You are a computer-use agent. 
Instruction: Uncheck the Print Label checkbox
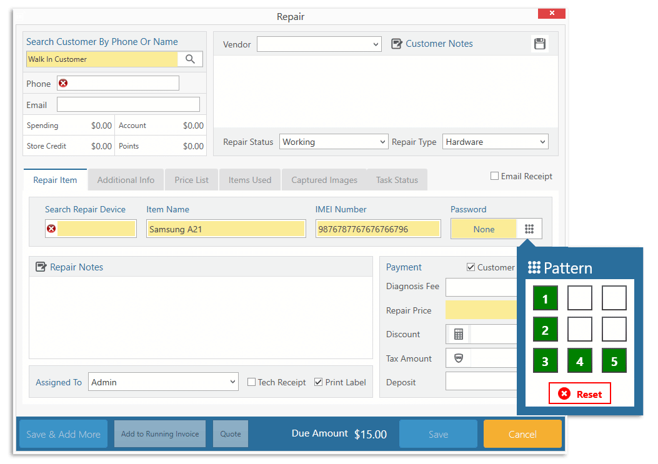pos(318,382)
